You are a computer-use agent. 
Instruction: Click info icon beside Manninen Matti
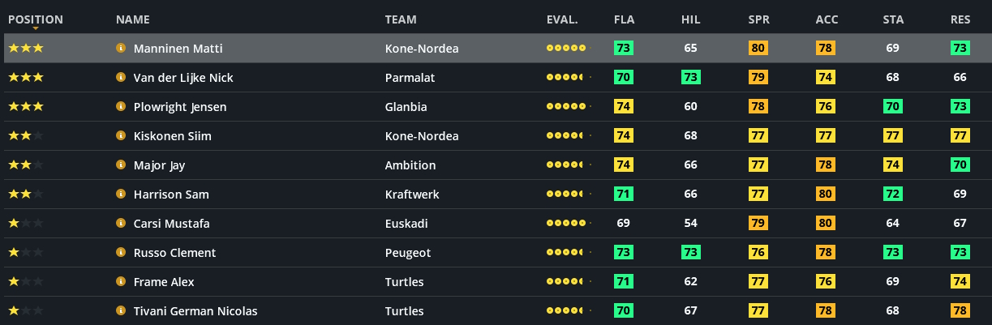[121, 49]
